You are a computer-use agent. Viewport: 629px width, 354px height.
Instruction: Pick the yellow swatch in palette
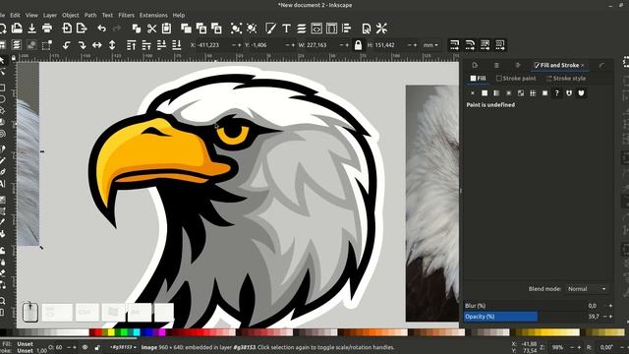111,332
